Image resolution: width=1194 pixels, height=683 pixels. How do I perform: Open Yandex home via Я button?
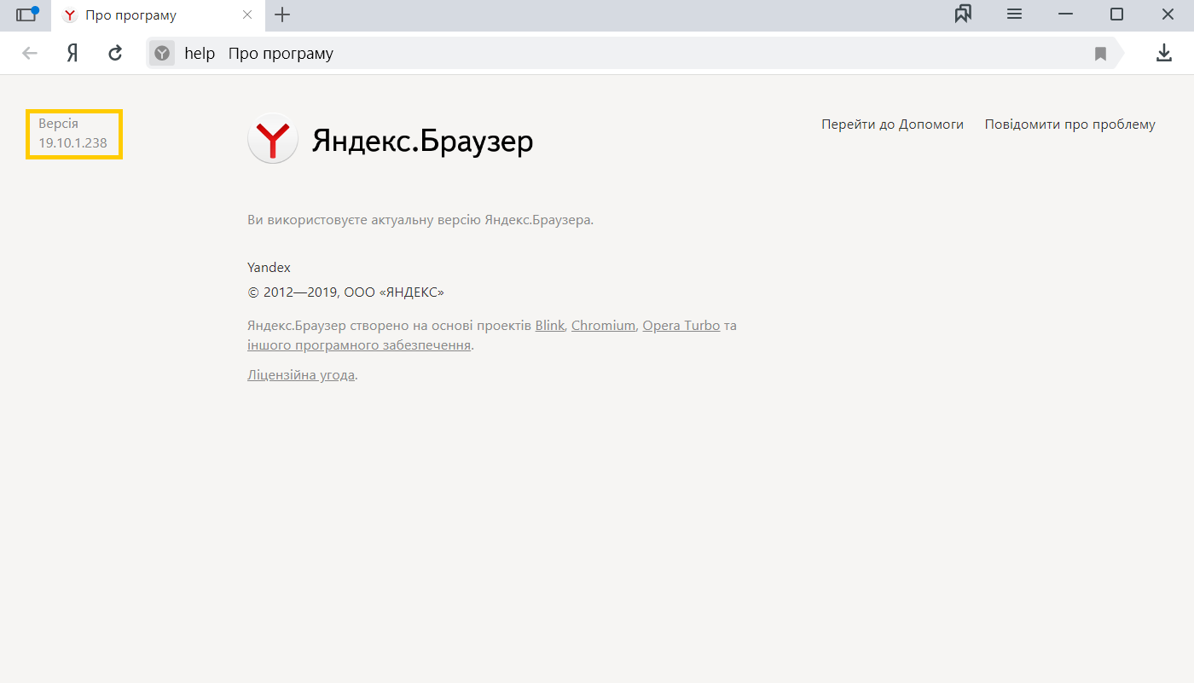pyautogui.click(x=72, y=54)
